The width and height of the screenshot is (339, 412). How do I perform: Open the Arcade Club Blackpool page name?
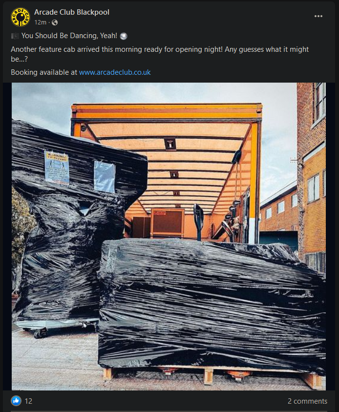tap(72, 12)
